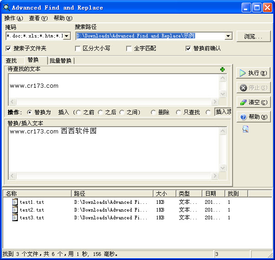Image resolution: width=275 pixels, height=260 pixels.
Task: Sort results by 路径 column header
Action: (112, 194)
